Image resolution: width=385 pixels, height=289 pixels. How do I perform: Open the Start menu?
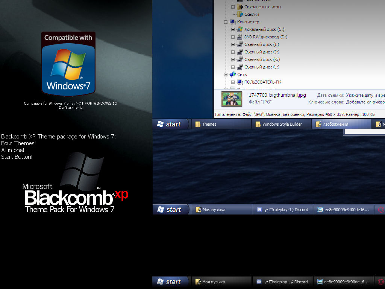coord(170,124)
